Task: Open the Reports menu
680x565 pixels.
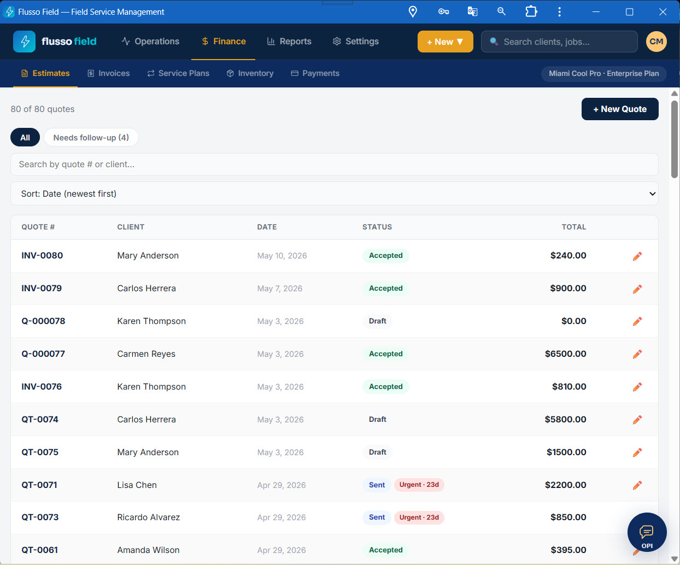Action: (x=289, y=42)
